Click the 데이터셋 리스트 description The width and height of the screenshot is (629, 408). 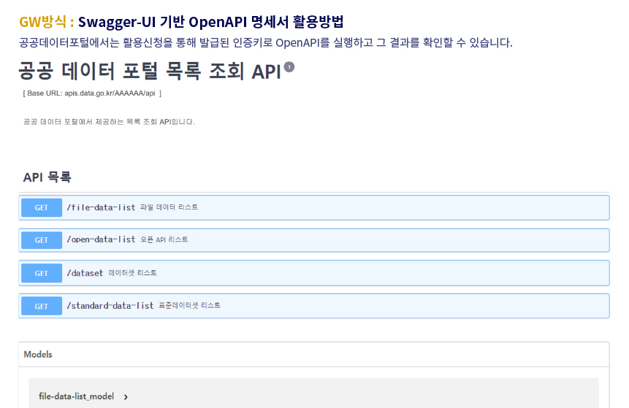pyautogui.click(x=132, y=273)
